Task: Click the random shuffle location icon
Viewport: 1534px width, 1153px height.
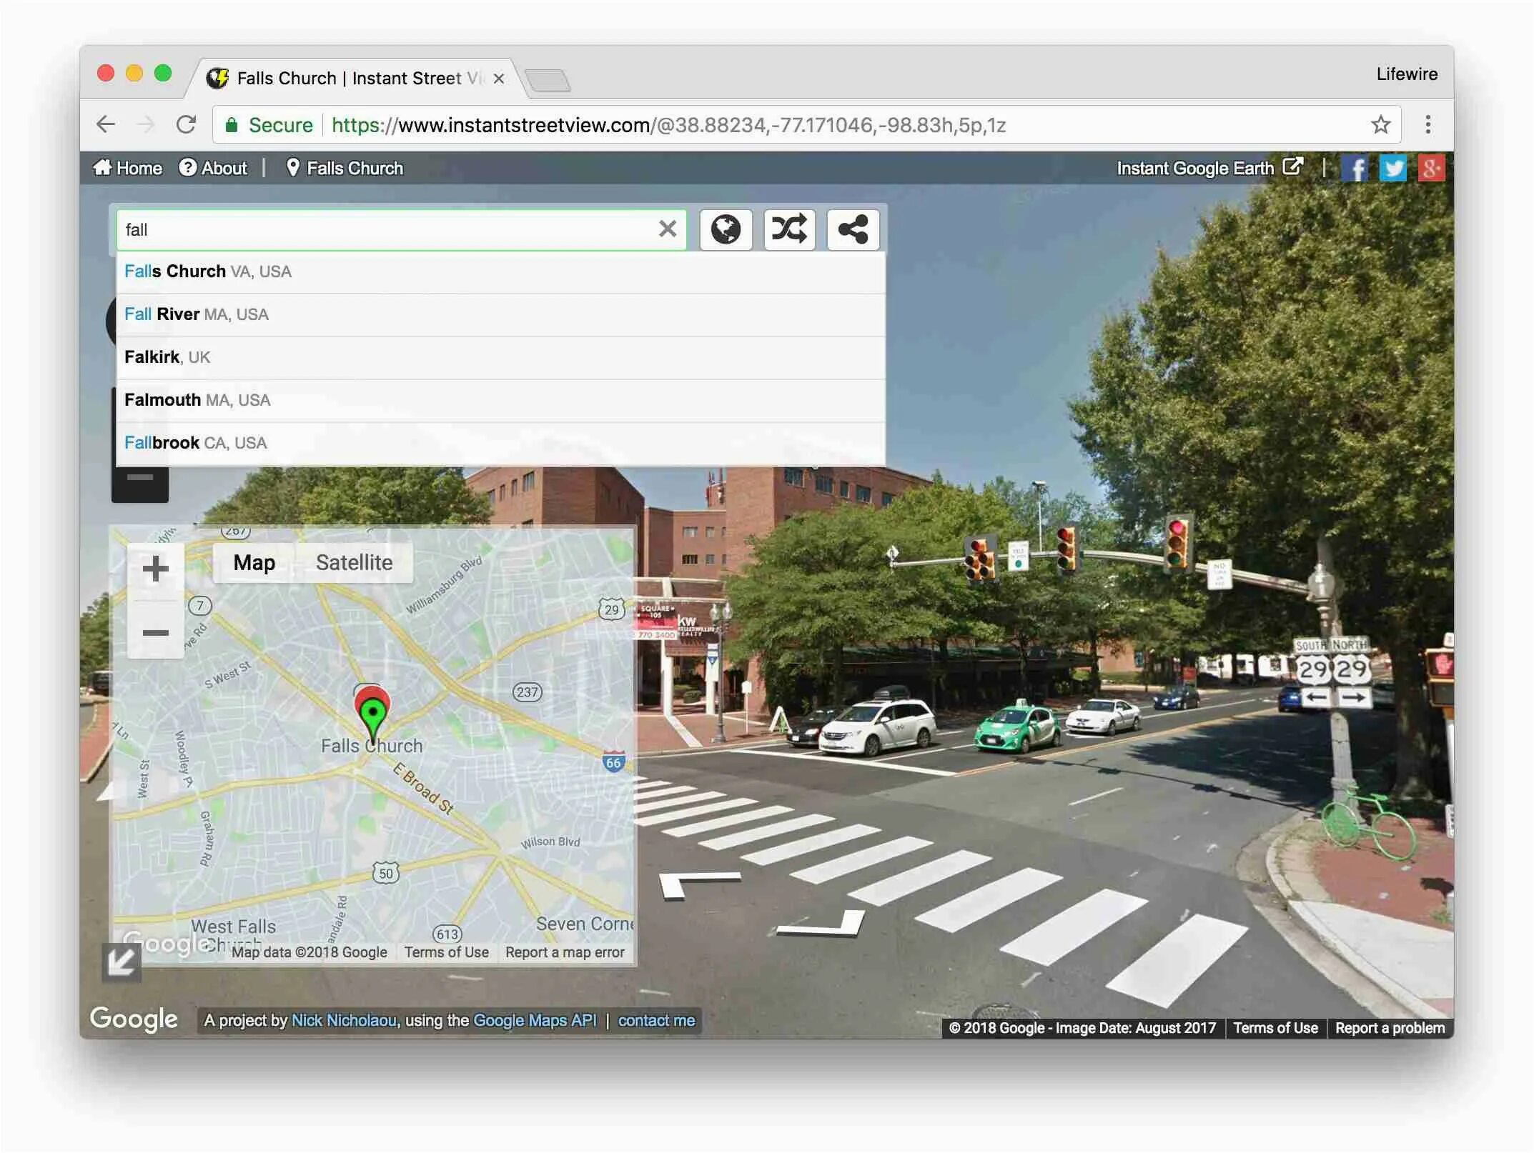Action: [x=789, y=229]
